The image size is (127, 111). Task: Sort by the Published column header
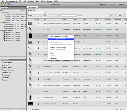pyautogui.click(x=110, y=19)
